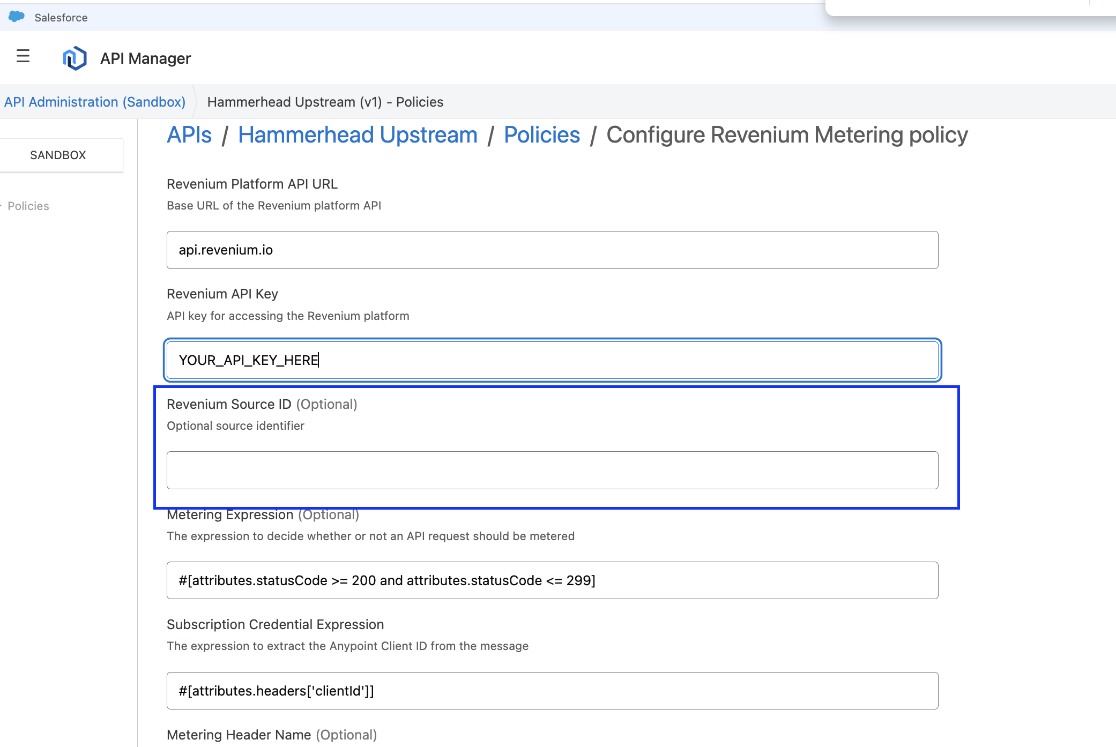Click the Salesforce label in the top bar

(x=61, y=18)
